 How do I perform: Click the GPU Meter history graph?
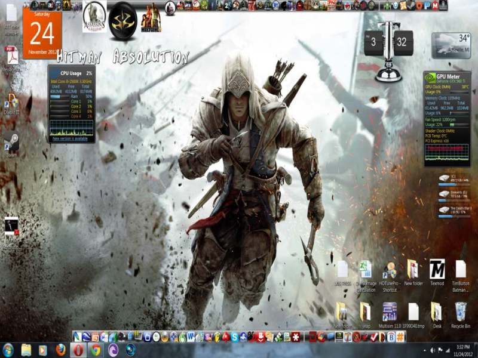447,152
